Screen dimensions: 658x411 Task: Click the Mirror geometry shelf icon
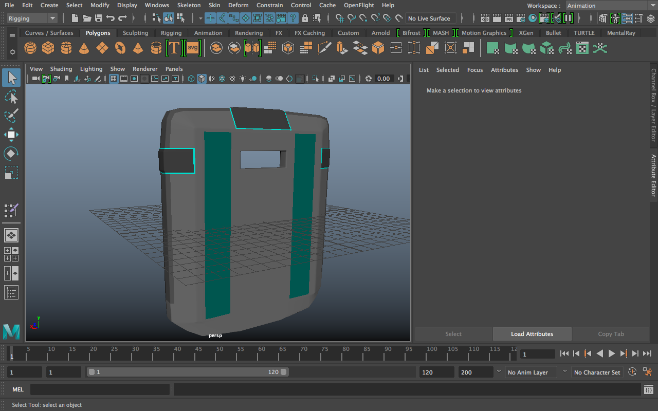pos(252,48)
